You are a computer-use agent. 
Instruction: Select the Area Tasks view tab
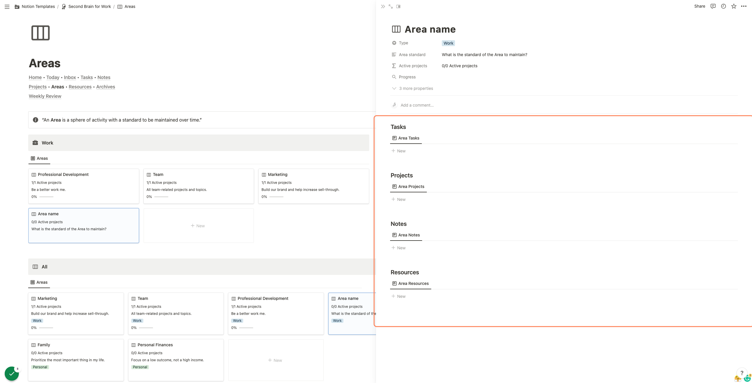tap(406, 138)
